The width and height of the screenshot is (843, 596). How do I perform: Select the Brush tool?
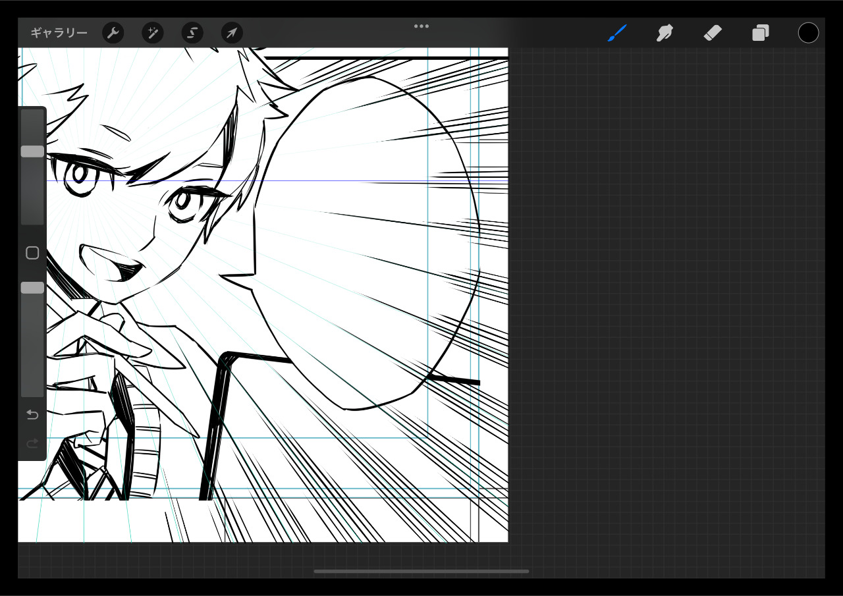[617, 33]
